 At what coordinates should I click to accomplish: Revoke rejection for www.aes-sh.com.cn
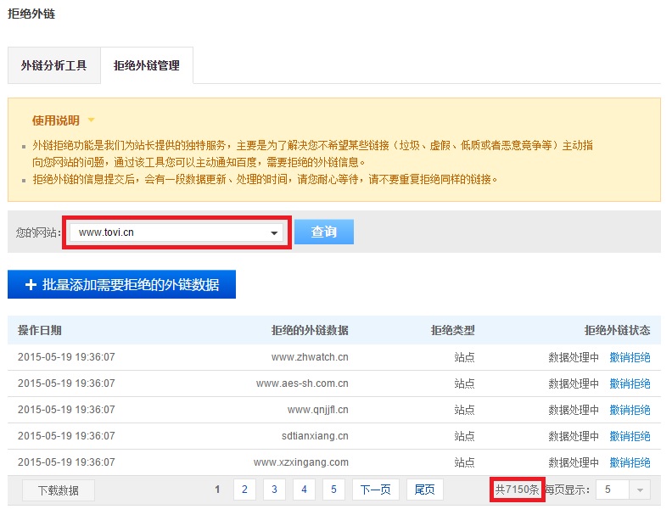pos(630,383)
